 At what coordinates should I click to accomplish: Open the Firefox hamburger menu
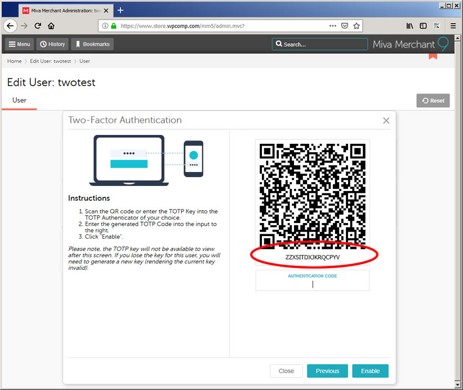[x=453, y=26]
